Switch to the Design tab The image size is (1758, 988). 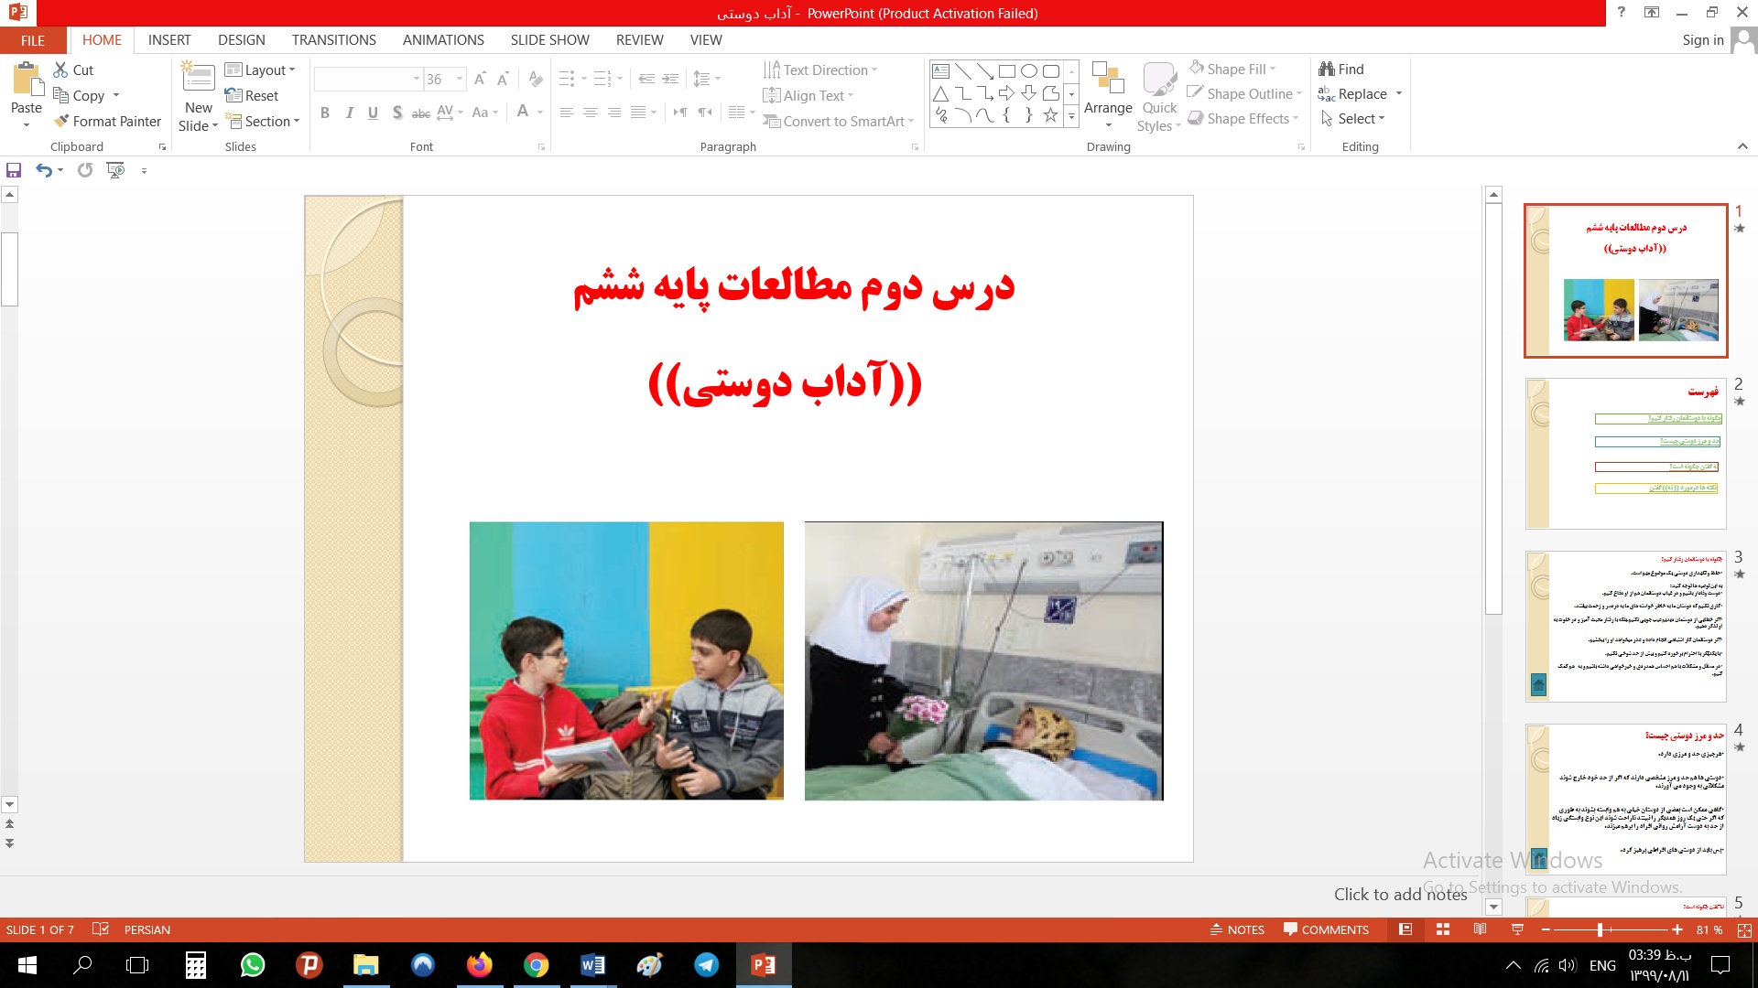241,40
